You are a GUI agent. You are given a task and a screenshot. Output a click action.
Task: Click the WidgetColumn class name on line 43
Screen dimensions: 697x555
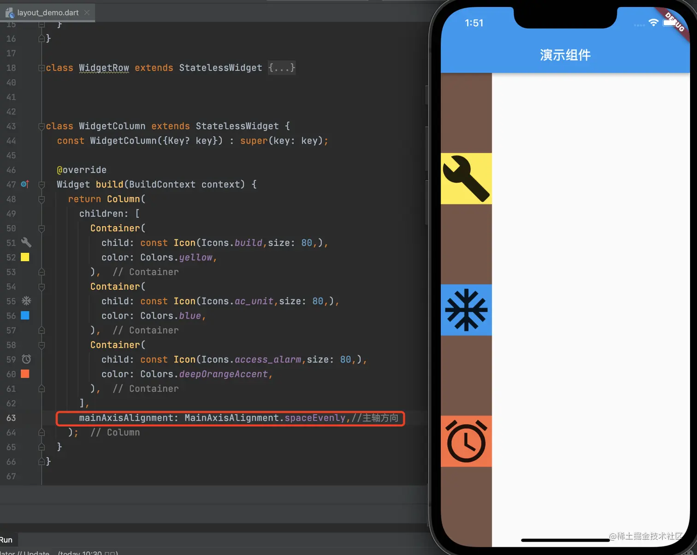(112, 126)
